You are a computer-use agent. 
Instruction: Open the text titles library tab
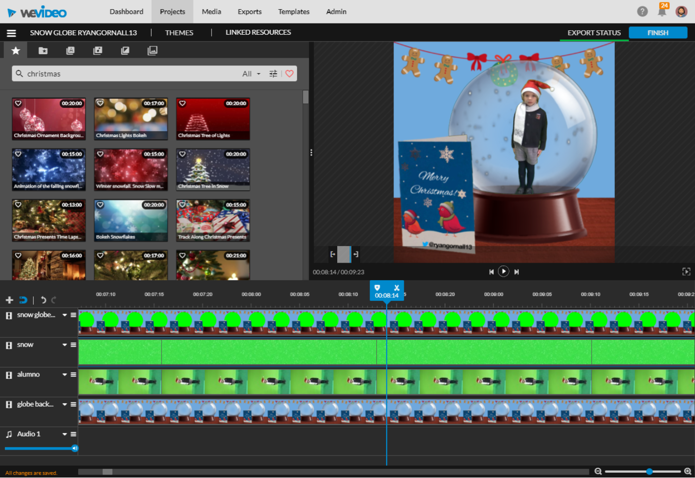[70, 51]
